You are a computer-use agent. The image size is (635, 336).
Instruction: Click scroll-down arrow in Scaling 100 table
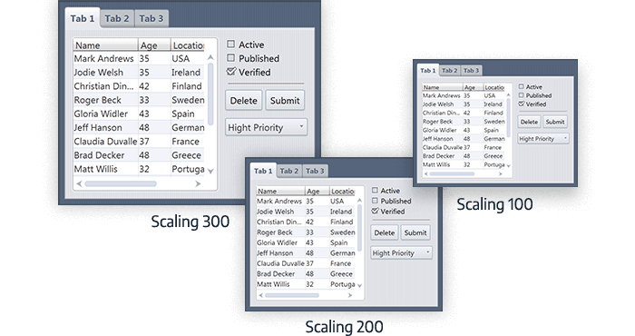(509, 166)
